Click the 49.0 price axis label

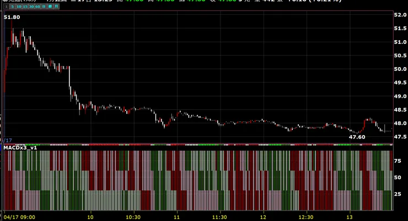pos(400,96)
